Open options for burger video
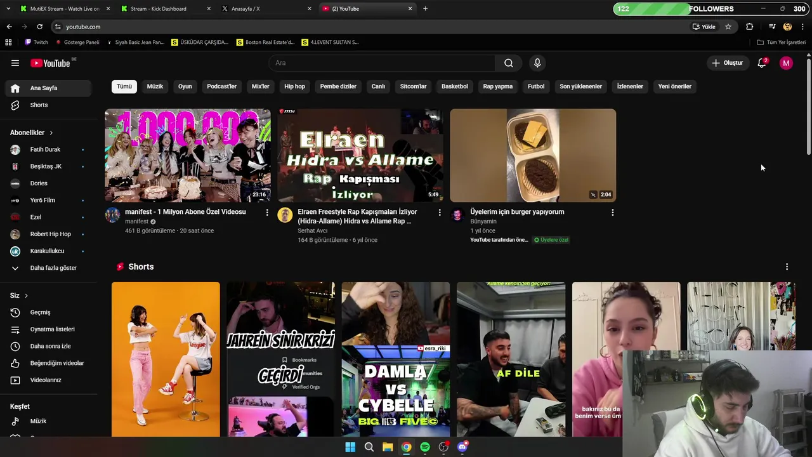Image resolution: width=812 pixels, height=457 pixels. [x=612, y=213]
